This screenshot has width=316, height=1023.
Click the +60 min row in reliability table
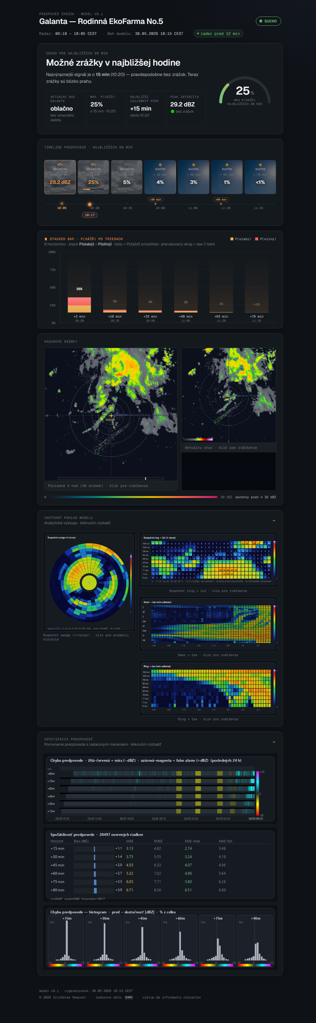click(x=160, y=873)
